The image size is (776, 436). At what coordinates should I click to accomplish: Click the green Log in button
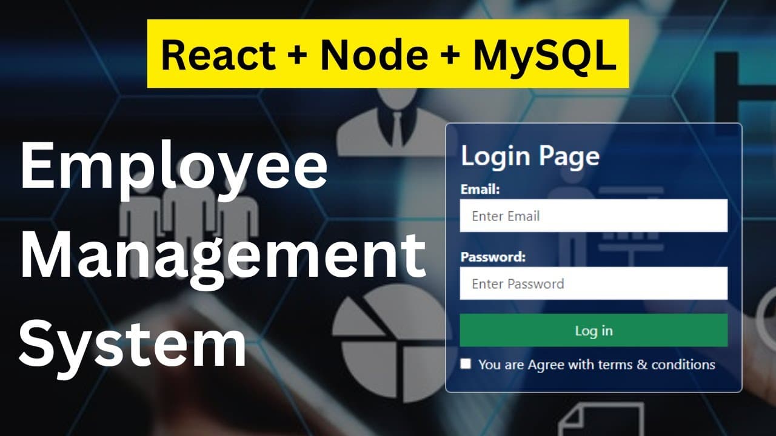[594, 331]
